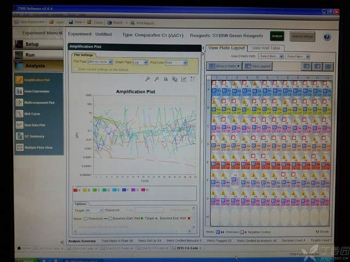Click the red A legend color swatch
350x262 pixels.
tap(75, 190)
